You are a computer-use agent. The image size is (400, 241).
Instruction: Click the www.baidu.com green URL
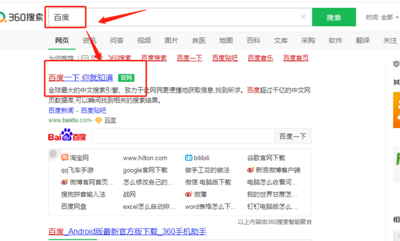coord(70,120)
